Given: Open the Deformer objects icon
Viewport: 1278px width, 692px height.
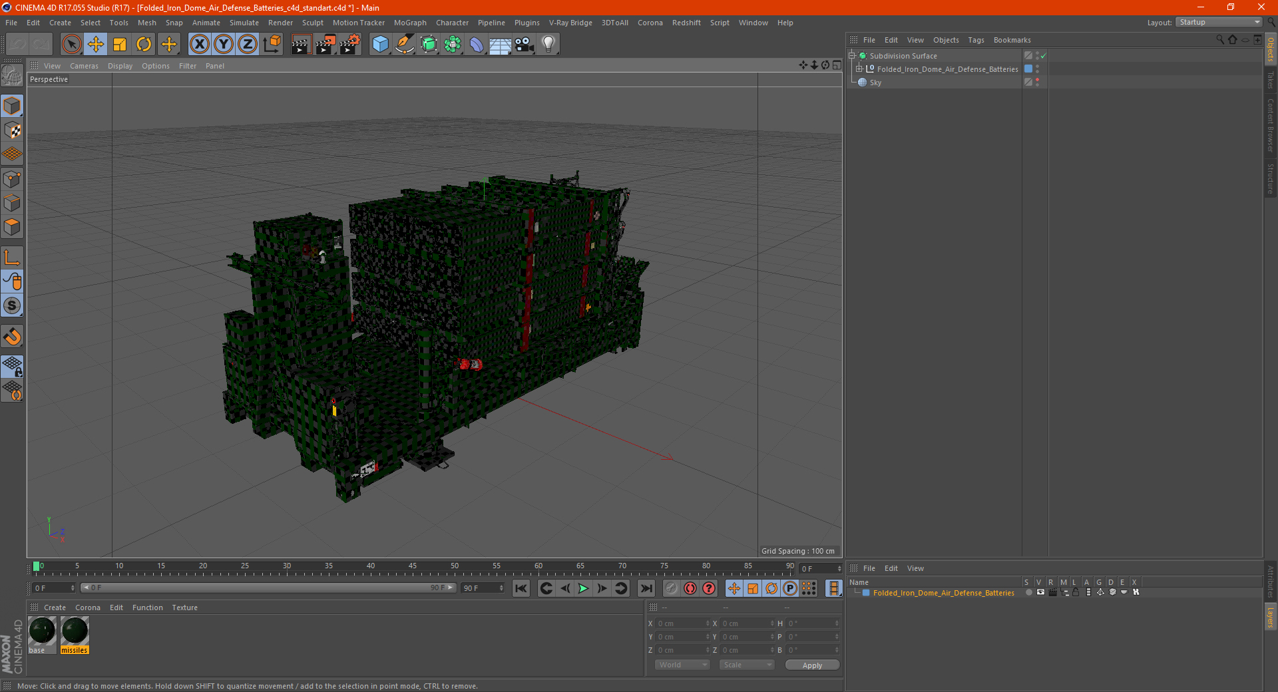Looking at the screenshot, I should 477,45.
